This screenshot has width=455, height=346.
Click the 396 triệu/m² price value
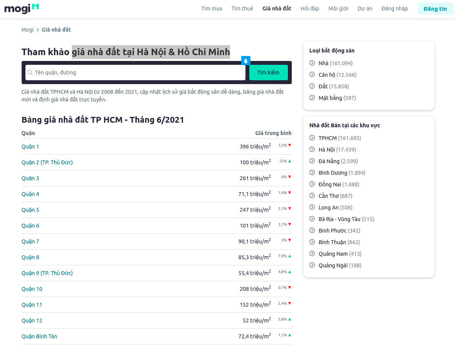coord(255,146)
